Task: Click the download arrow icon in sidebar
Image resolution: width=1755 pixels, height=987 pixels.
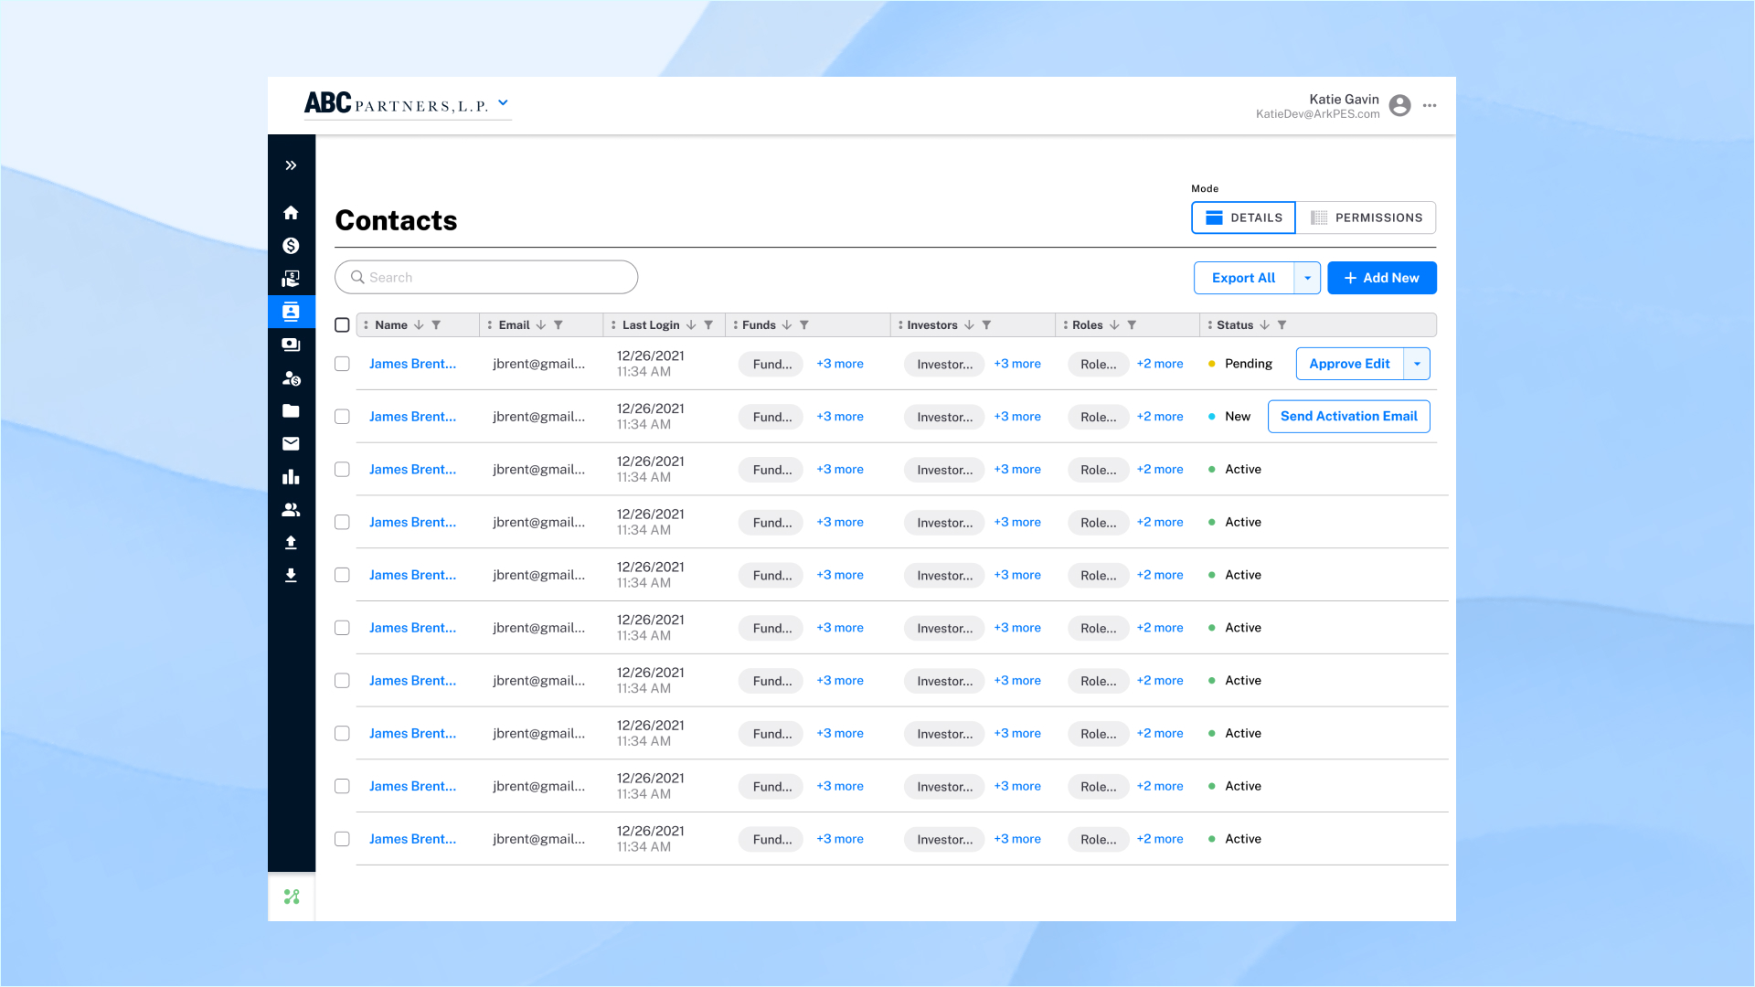Action: coord(291,576)
